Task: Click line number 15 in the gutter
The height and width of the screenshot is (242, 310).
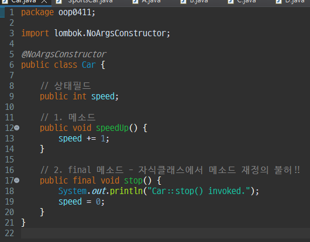Action: (x=9, y=160)
